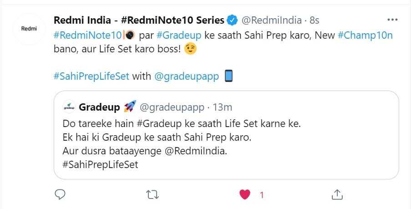Image resolution: width=416 pixels, height=209 pixels.
Task: Click the blue verified badge
Action: (x=232, y=20)
